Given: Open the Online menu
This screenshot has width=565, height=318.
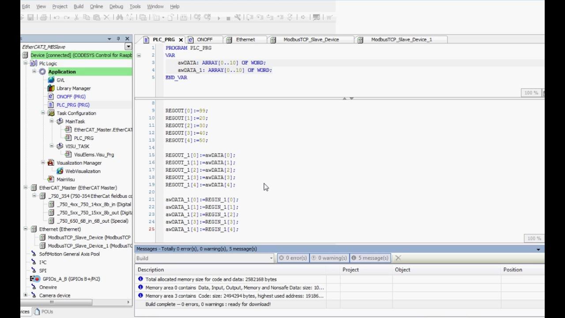Looking at the screenshot, I should point(96,6).
